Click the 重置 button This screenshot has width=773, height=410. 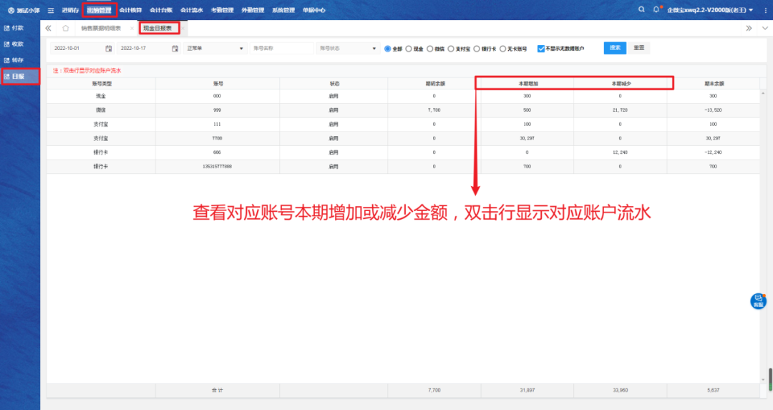pyautogui.click(x=638, y=48)
